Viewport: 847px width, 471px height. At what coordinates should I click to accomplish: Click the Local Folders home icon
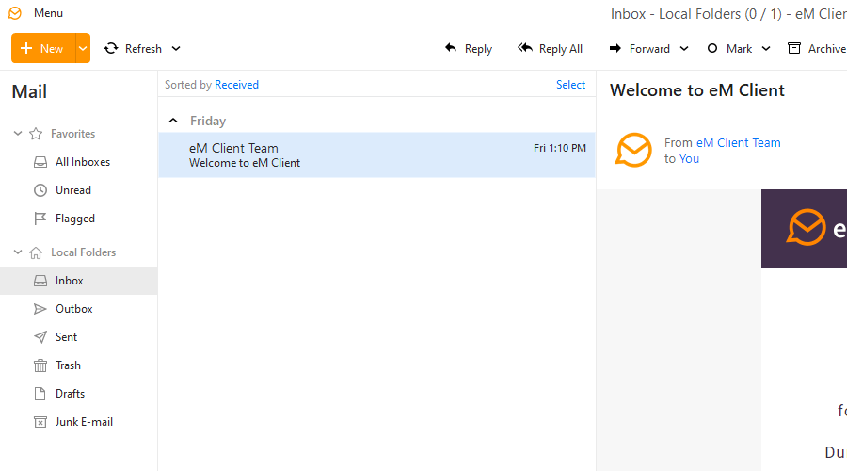coord(36,252)
